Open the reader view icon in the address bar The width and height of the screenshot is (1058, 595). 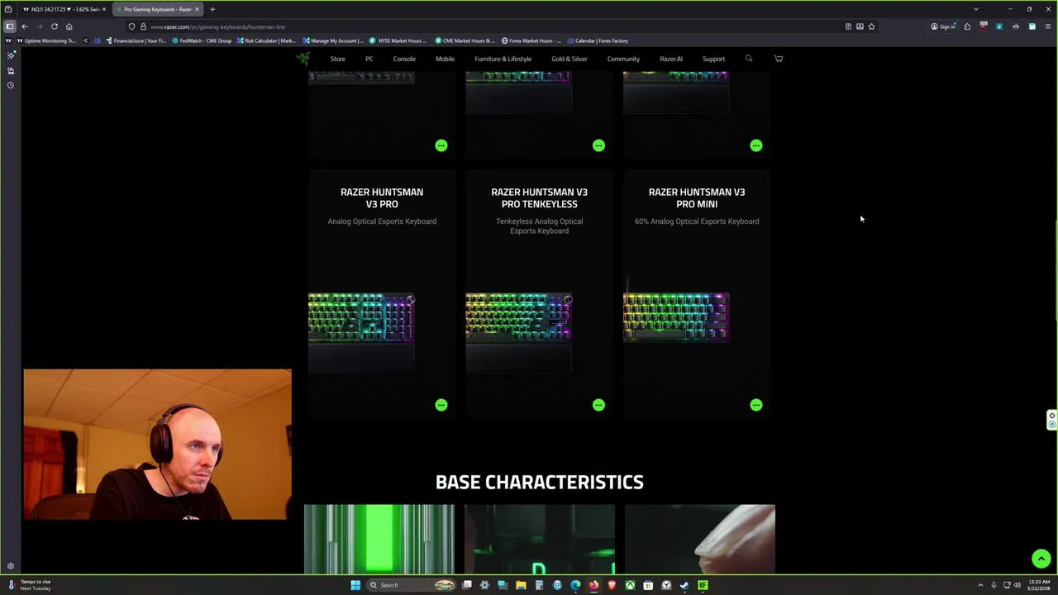tap(848, 26)
